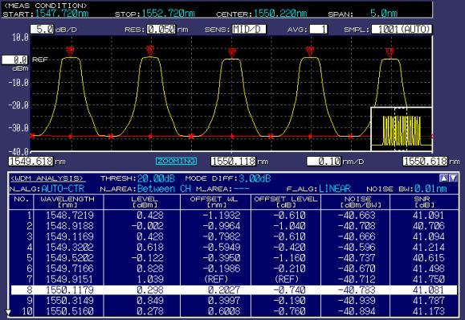Click the ZOOMING indicator button
Viewport: 465px width, 320px height.
pyautogui.click(x=176, y=161)
